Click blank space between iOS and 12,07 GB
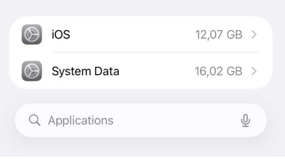This screenshot has width=285, height=159. click(x=131, y=35)
